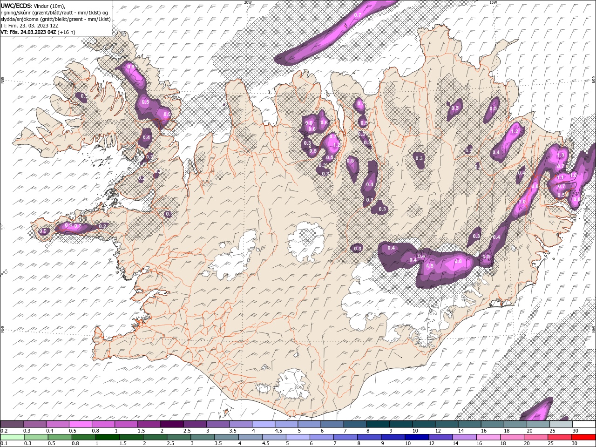
Task: Click the 'IT: Fim. 23. 03. 2023 12Z' line
Action: click(29, 26)
